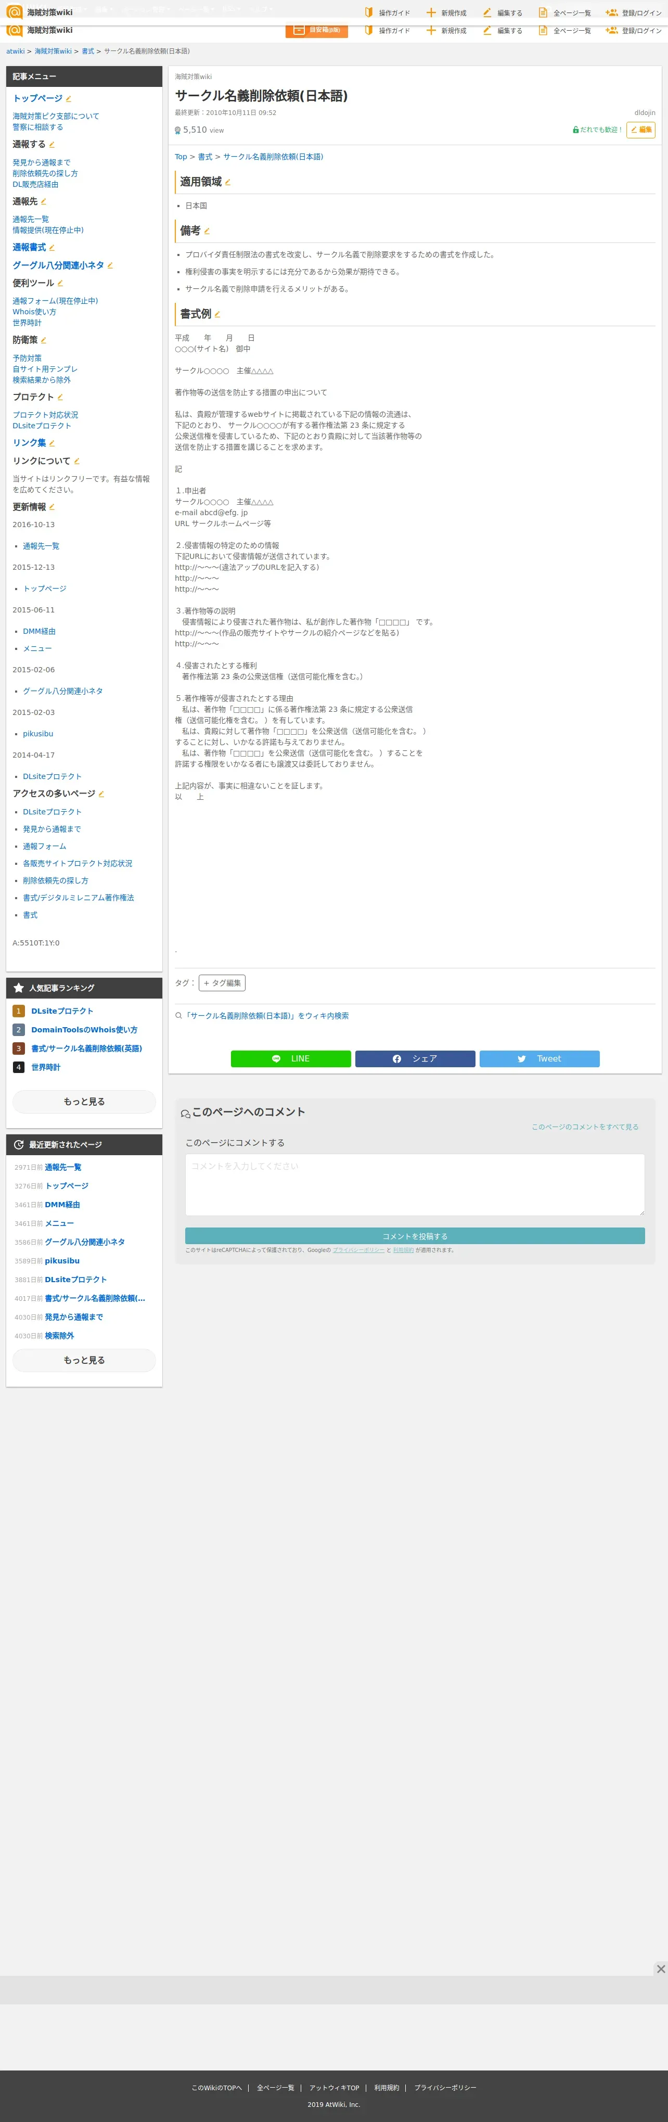Open このWikiのTOPへ in the footer
This screenshot has width=668, height=2122.
coord(216,2088)
